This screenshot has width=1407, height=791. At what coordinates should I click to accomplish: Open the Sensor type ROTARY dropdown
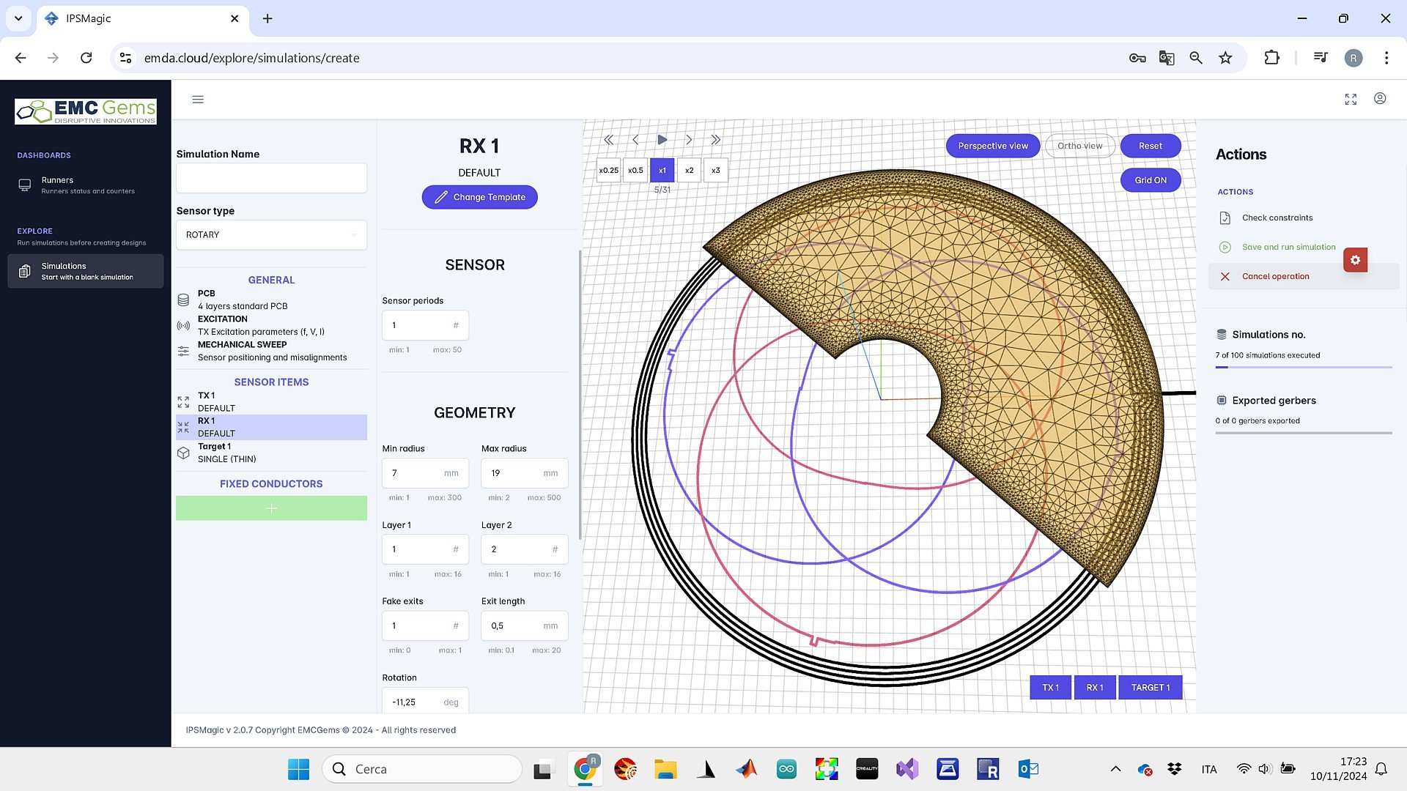271,235
